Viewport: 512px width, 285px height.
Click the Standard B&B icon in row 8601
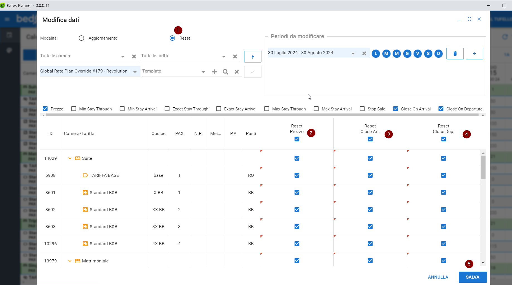[85, 193]
